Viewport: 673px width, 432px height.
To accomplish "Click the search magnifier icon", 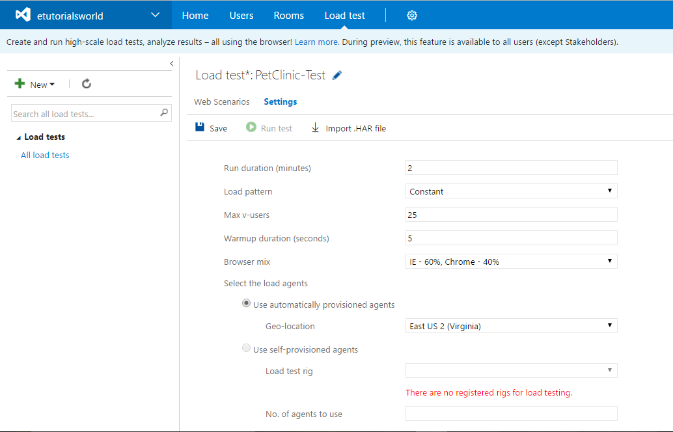I will pyautogui.click(x=164, y=113).
